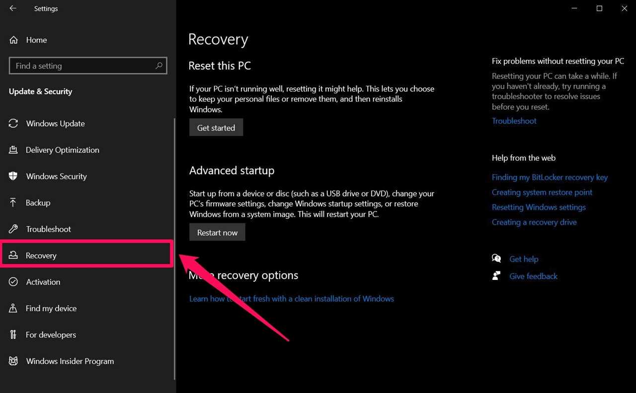Viewport: 636px width, 393px height.
Task: Click the Find my device icon
Action: [13, 308]
